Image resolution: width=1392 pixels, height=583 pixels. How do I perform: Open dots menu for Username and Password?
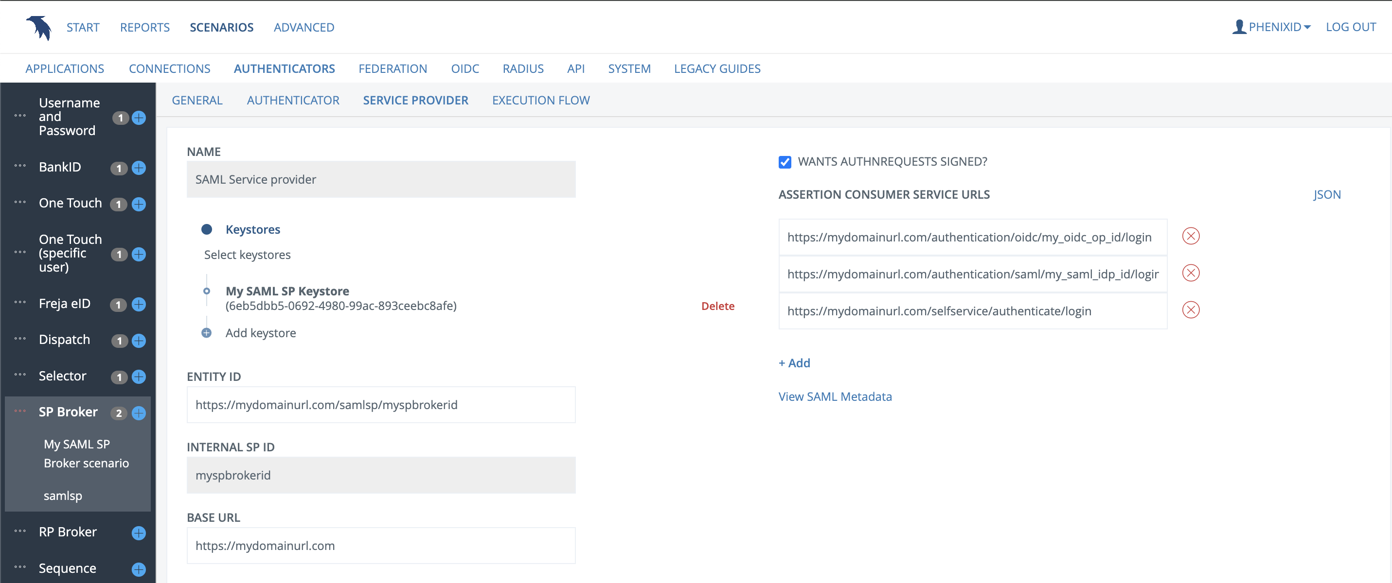coord(20,116)
